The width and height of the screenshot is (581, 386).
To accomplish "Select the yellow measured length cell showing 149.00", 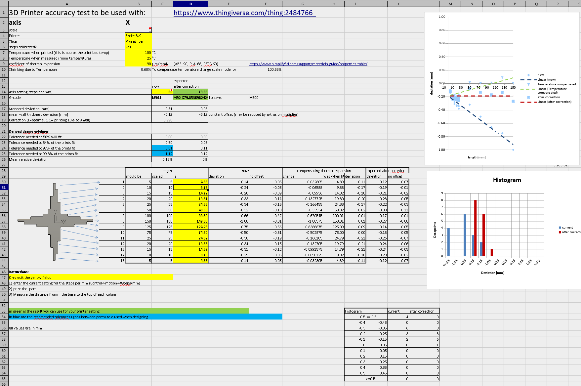I will (x=190, y=221).
